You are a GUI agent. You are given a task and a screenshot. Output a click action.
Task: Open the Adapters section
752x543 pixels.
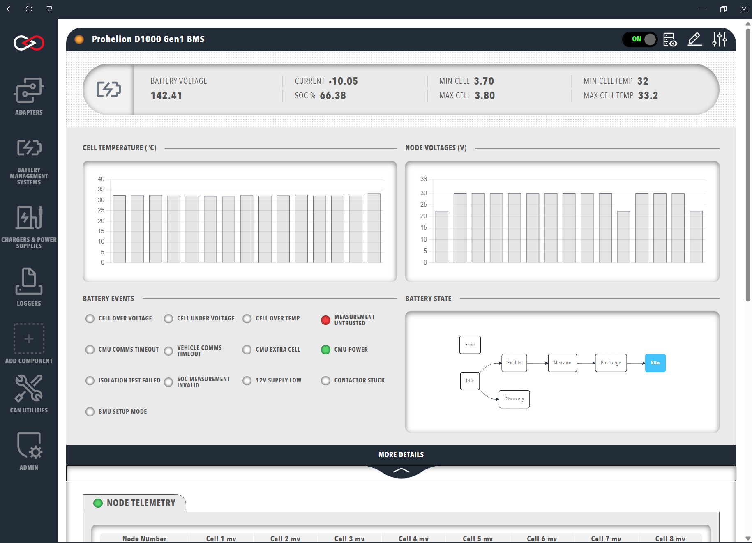(x=29, y=96)
